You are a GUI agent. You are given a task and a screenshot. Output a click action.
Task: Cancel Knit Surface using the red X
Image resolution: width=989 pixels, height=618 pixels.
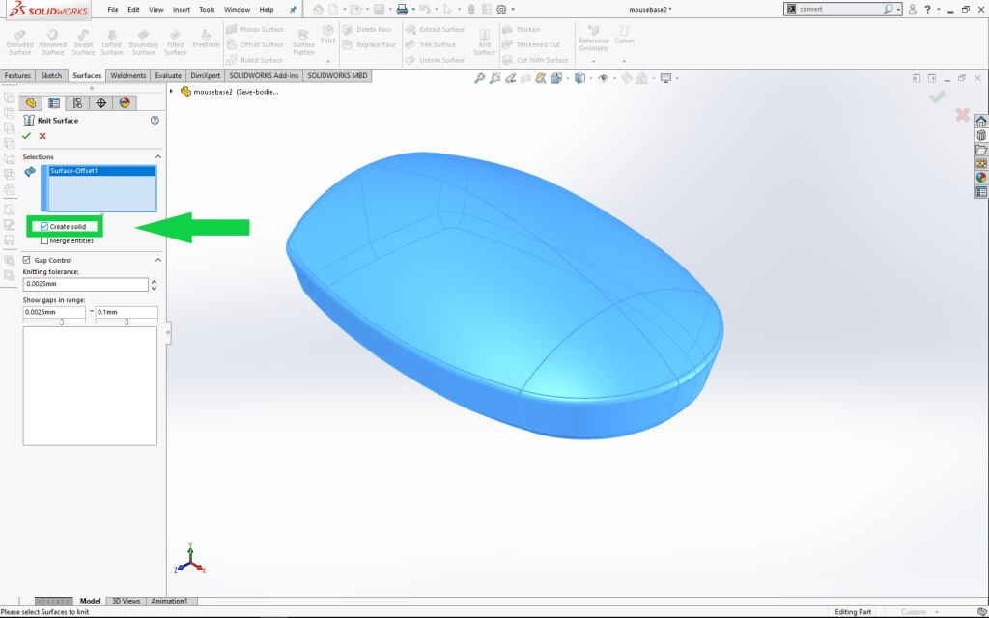click(x=42, y=136)
